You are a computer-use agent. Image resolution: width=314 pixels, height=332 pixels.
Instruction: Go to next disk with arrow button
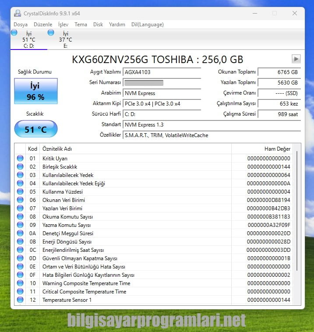coord(296,59)
